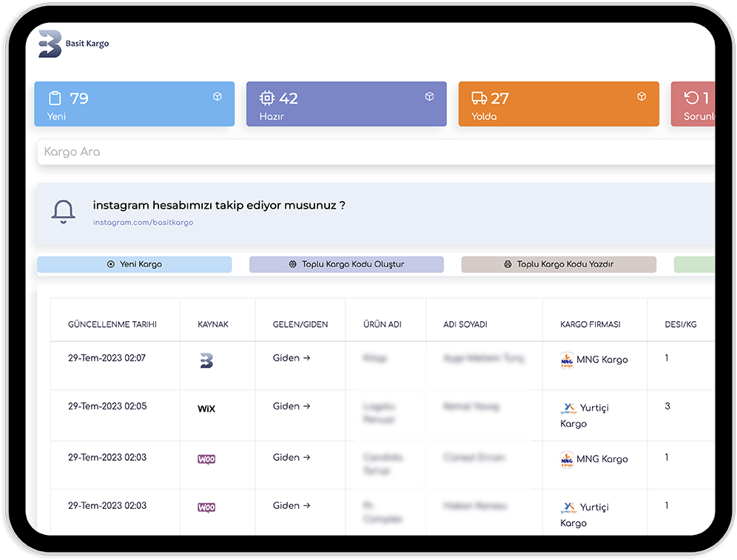Click the bell notification icon

(64, 212)
